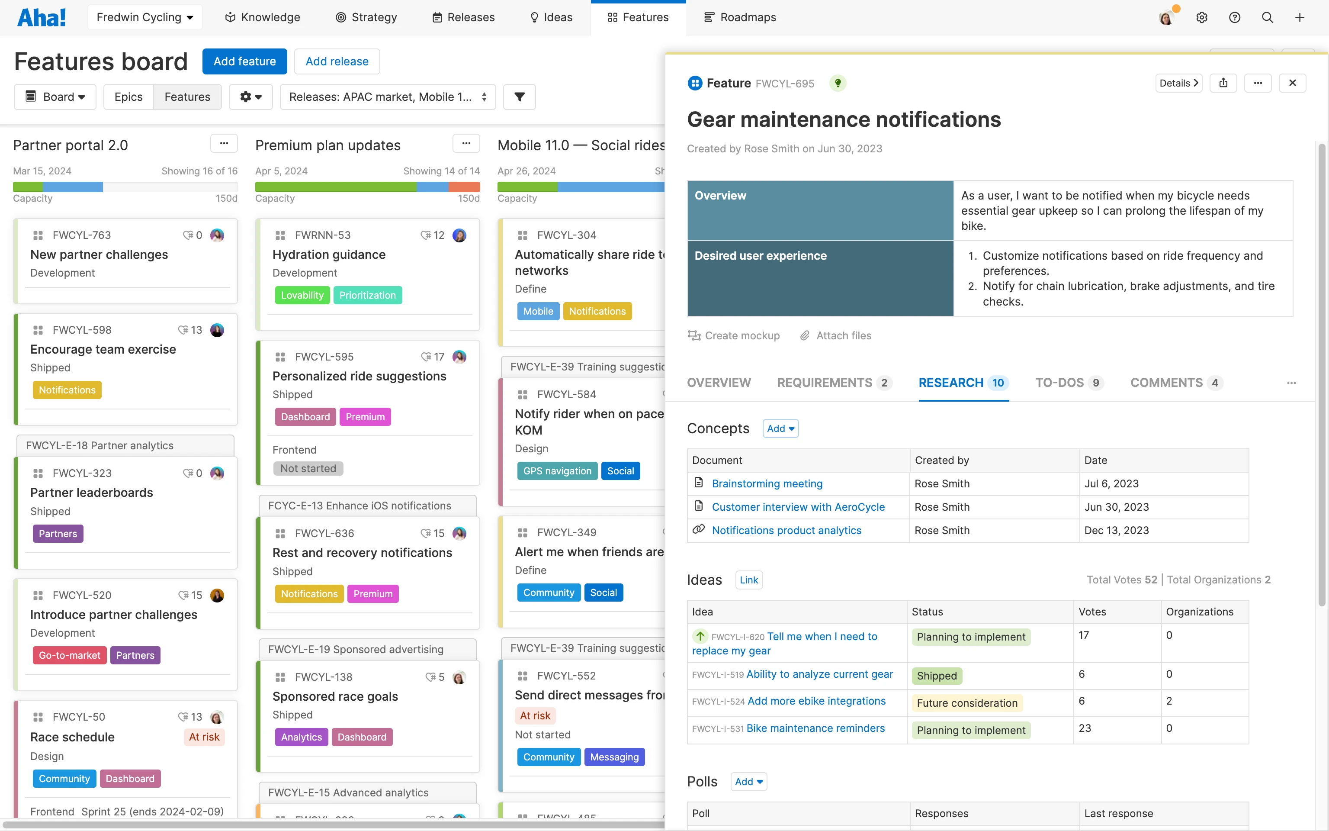Click the Add feature button
This screenshot has height=831, width=1329.
click(x=244, y=61)
